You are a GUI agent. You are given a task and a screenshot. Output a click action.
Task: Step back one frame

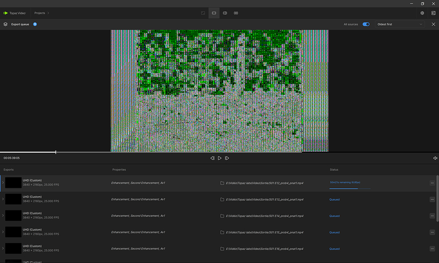point(212,158)
